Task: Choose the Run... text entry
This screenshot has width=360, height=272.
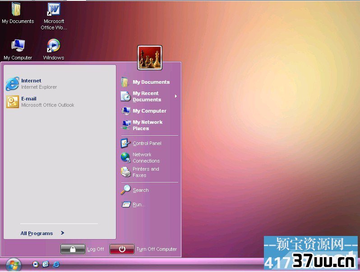Action: (139, 204)
